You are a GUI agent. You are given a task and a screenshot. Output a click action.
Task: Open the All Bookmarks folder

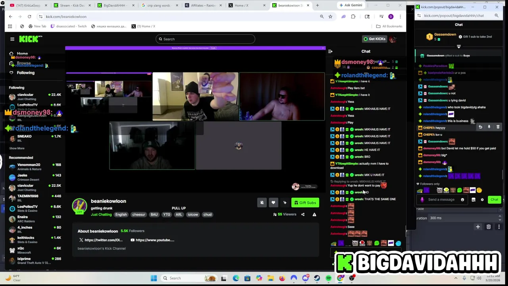point(389,26)
